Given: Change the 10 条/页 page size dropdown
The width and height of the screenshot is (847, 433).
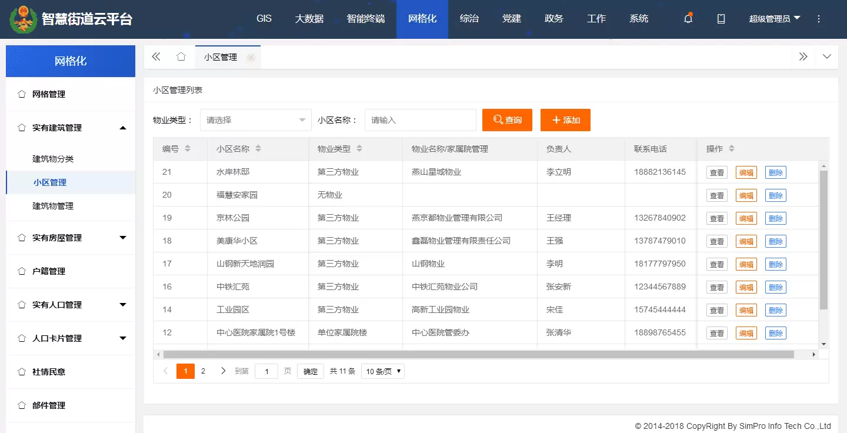Looking at the screenshot, I should coord(382,371).
